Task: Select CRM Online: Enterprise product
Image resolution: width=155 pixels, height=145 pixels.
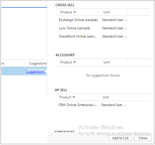Action: pyautogui.click(x=78, y=105)
